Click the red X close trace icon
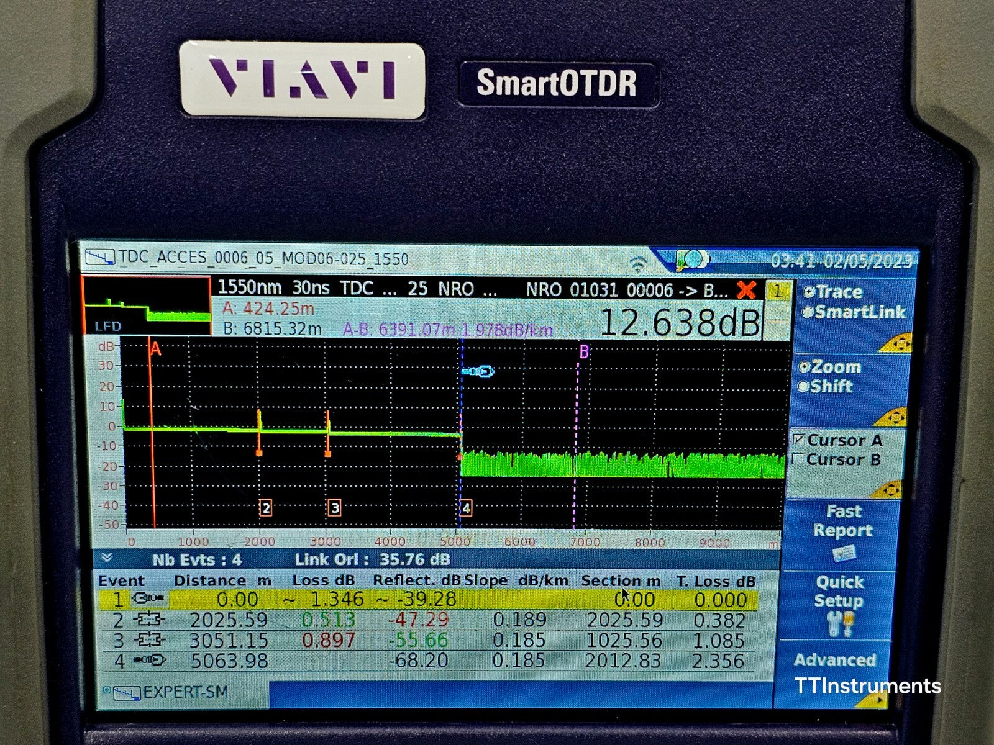994x745 pixels. point(746,290)
